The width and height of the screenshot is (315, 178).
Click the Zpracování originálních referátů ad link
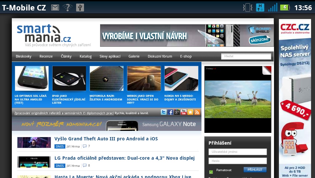click(64, 113)
